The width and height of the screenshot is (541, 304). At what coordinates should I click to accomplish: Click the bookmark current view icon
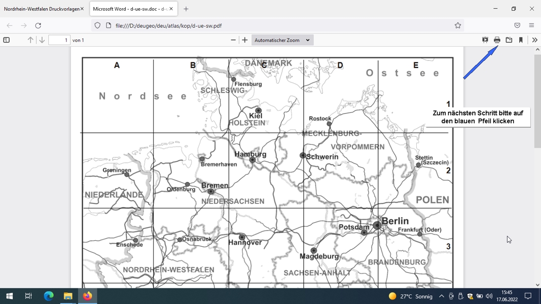tap(521, 40)
